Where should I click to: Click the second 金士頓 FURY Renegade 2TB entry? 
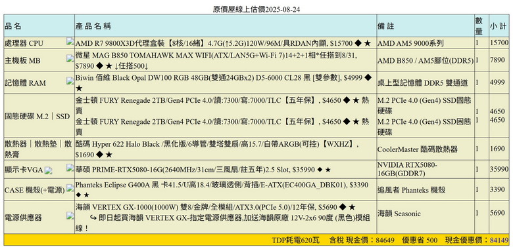click(x=222, y=126)
